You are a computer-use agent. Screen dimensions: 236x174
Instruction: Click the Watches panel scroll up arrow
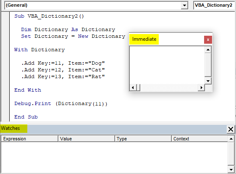(x=231, y=139)
